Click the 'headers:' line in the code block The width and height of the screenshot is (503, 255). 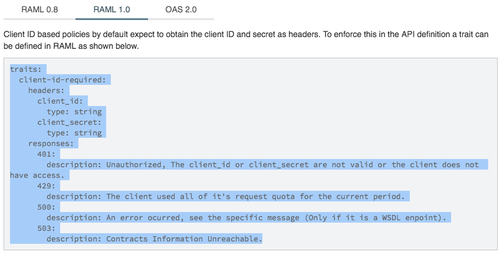pyautogui.click(x=49, y=91)
